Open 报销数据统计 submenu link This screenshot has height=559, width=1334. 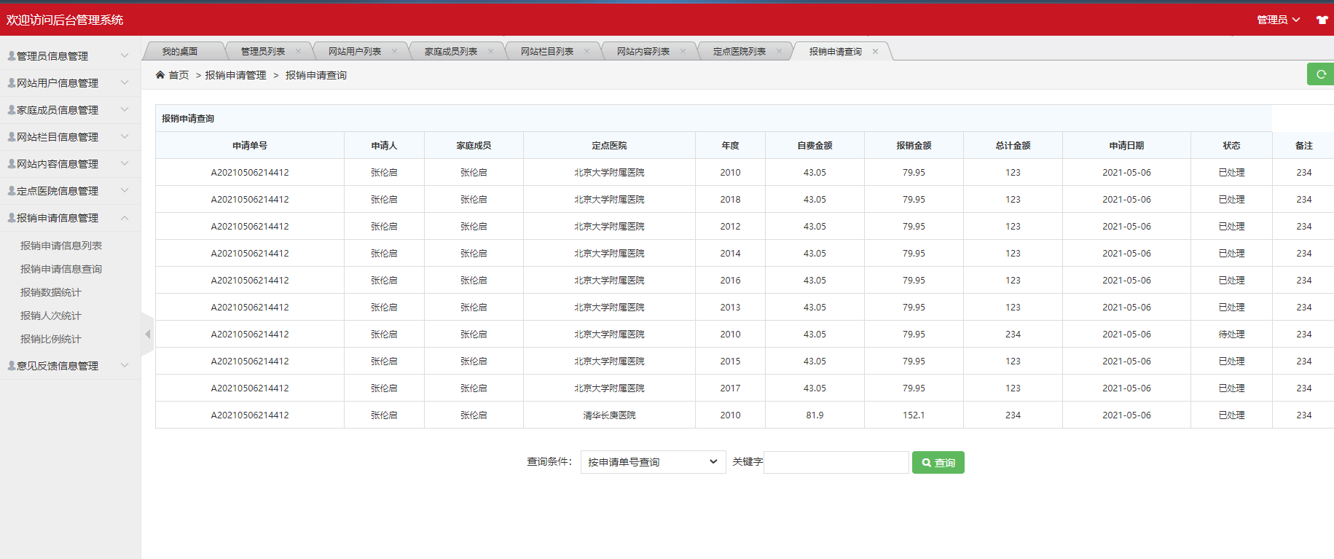[51, 292]
